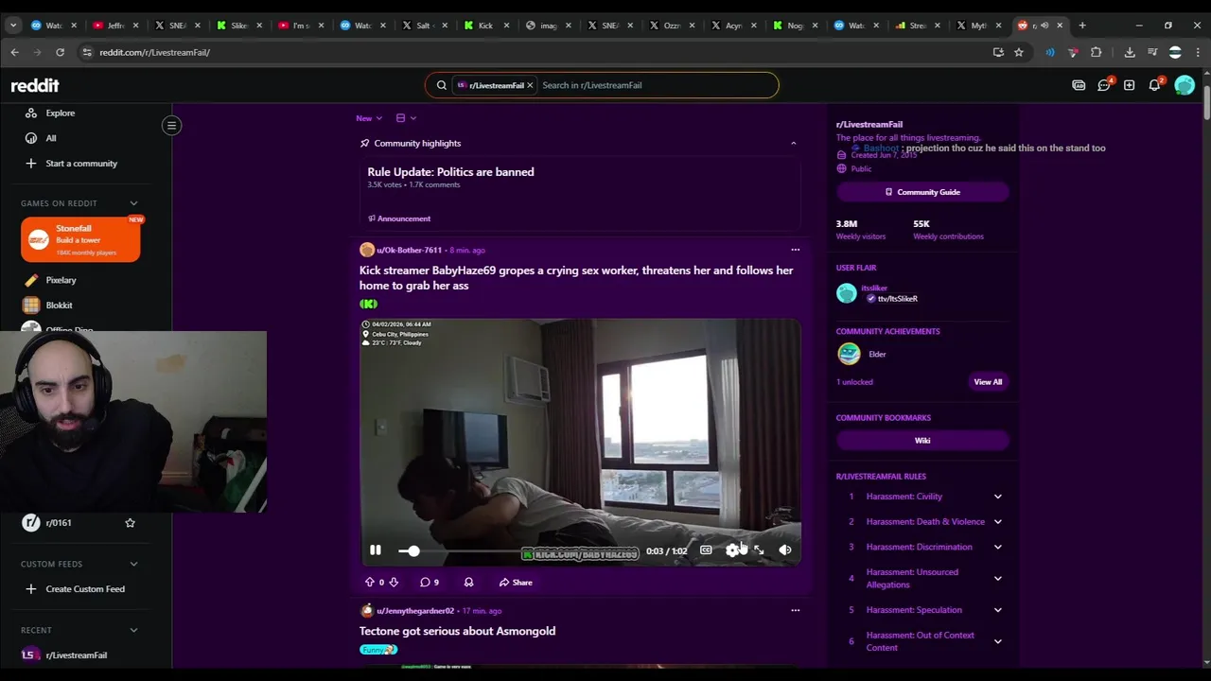Mute the video player volume
1211x681 pixels.
pyautogui.click(x=785, y=550)
